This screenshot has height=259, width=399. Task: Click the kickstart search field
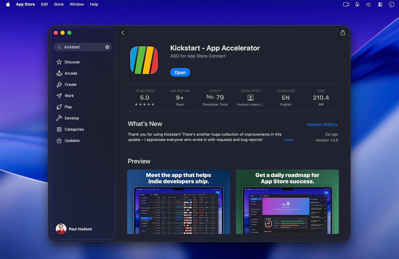point(83,47)
